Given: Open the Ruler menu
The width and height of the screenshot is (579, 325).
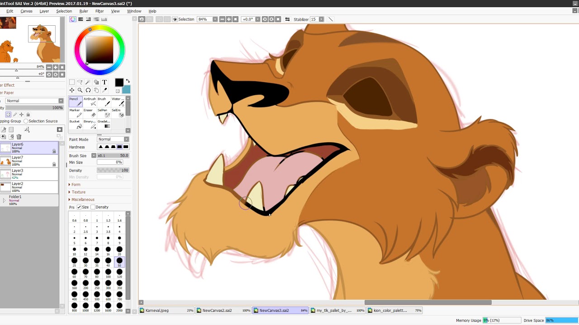Looking at the screenshot, I should 84,11.
